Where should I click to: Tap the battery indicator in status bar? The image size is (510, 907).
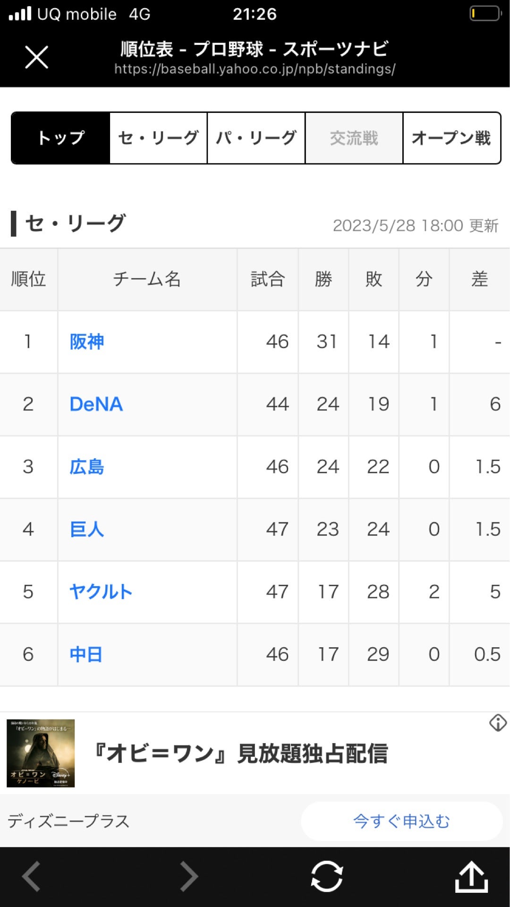click(x=485, y=14)
